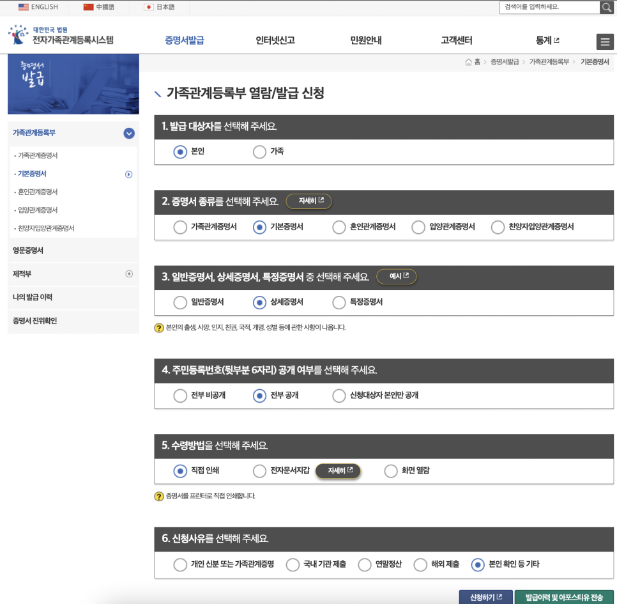Choose 혼인관계증명서 certificate type radio
The width and height of the screenshot is (617, 604).
coord(339,227)
